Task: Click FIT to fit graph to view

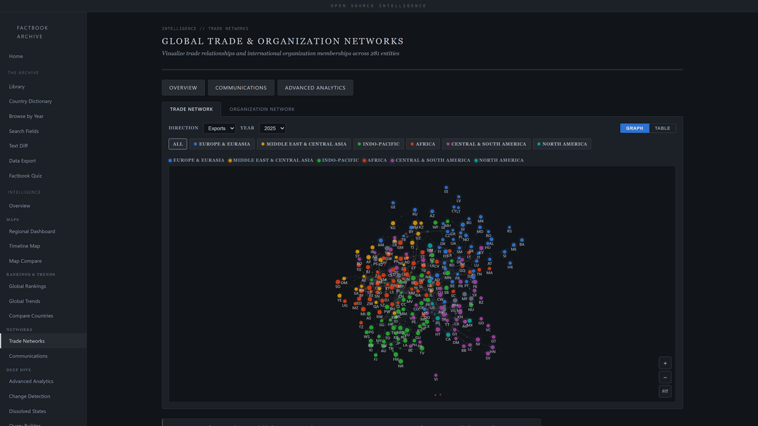Action: [665, 391]
